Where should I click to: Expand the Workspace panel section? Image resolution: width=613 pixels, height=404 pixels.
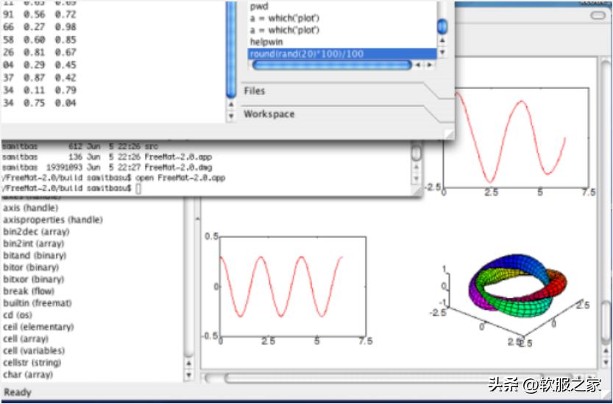coord(269,114)
